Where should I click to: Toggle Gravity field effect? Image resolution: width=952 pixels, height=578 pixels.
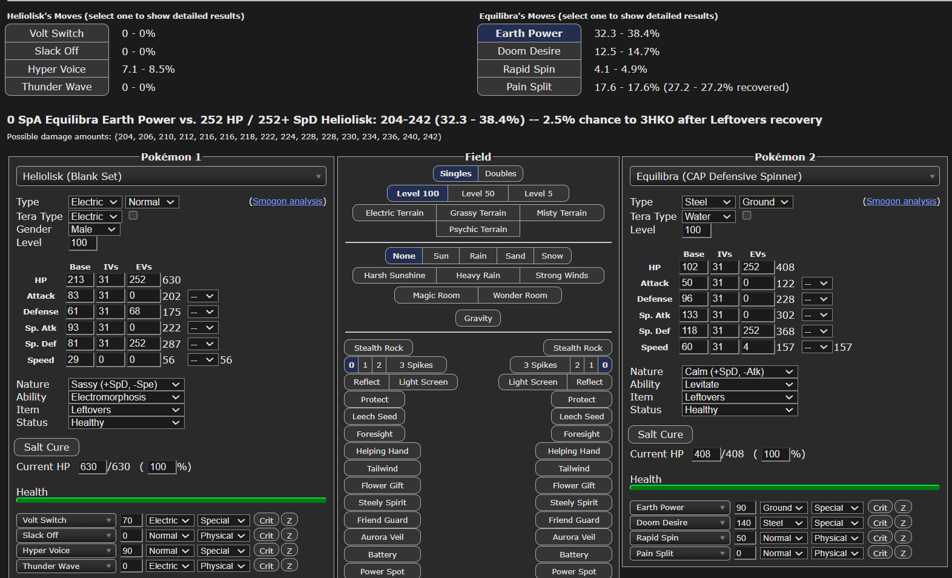[x=478, y=319]
